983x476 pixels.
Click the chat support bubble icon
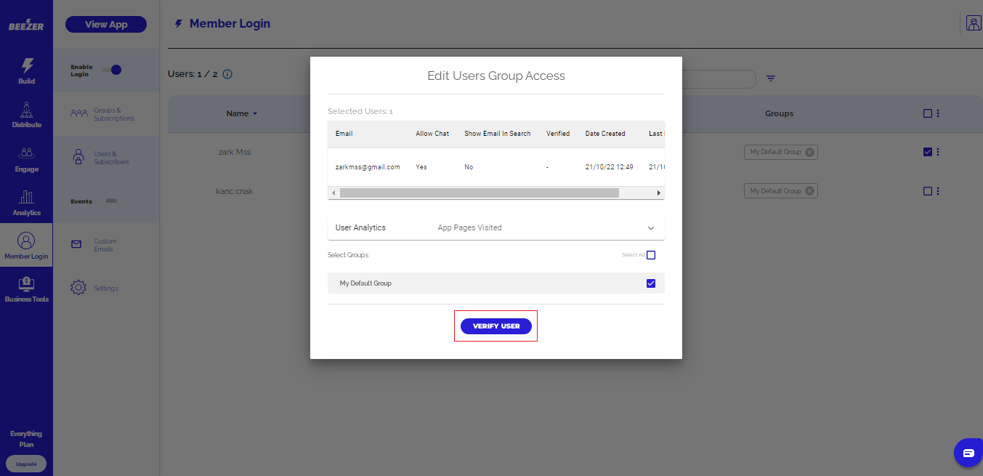click(968, 453)
